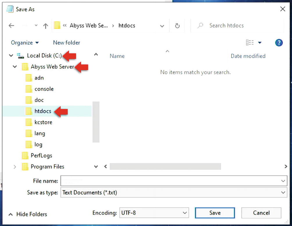Select the console folder in tree
Screen dimensions: 292x226
(44, 89)
